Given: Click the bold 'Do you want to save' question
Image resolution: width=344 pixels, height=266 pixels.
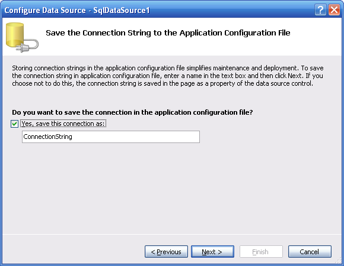Looking at the screenshot, I should (132, 112).
